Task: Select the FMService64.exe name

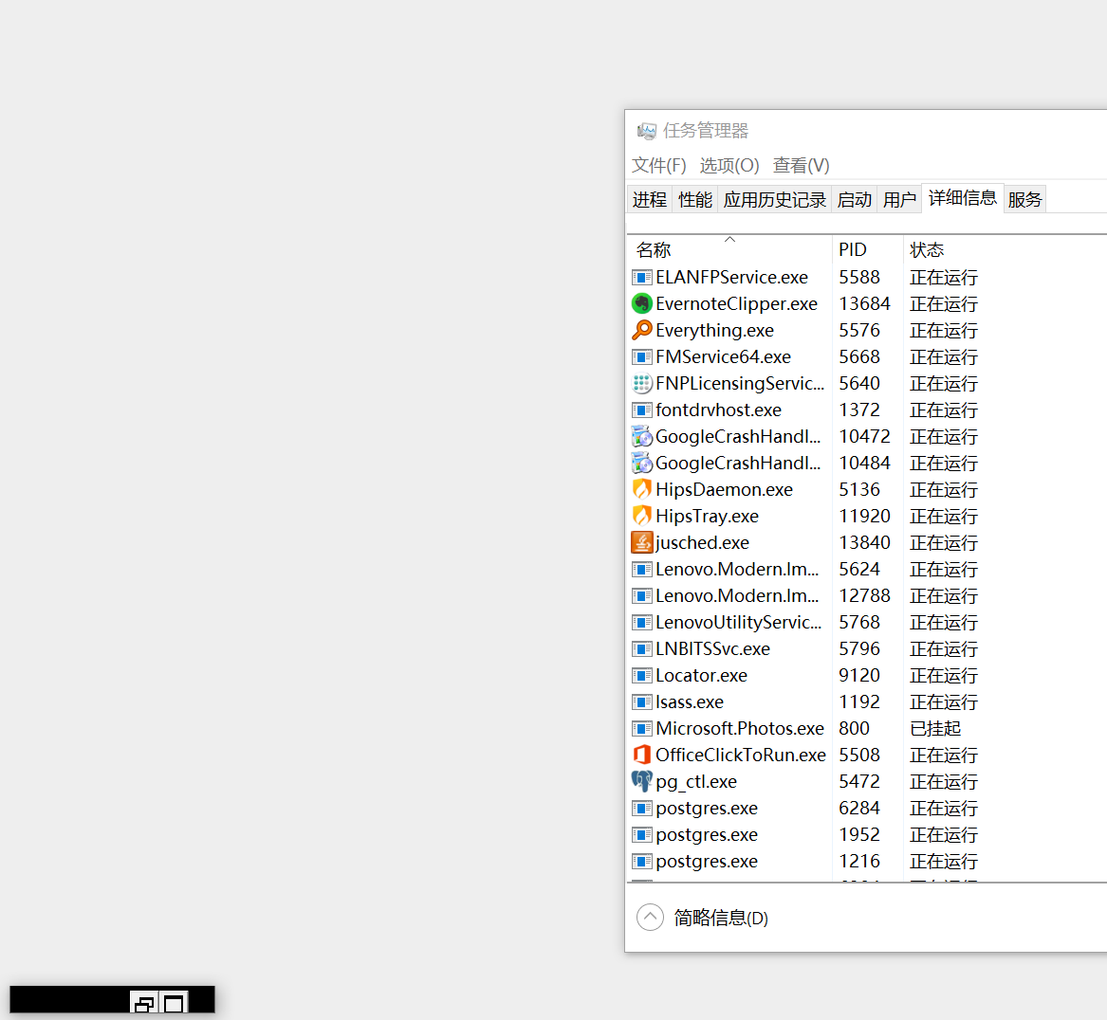Action: click(x=723, y=357)
